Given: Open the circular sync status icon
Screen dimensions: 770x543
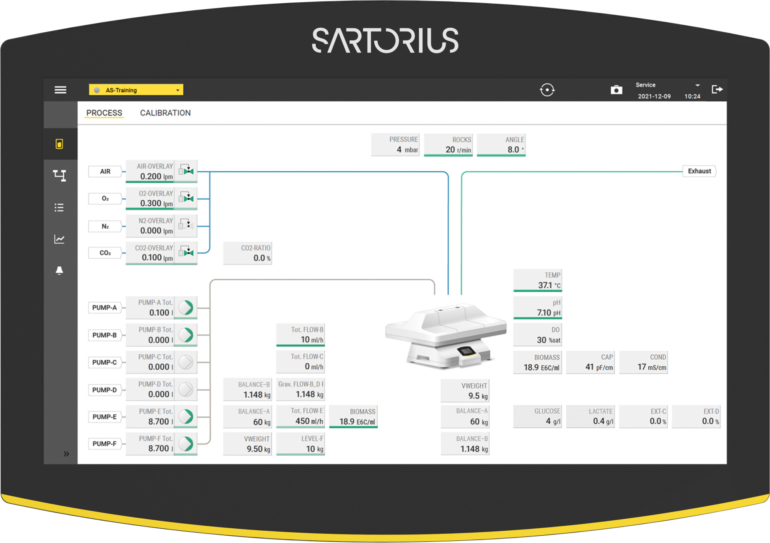Looking at the screenshot, I should (547, 90).
